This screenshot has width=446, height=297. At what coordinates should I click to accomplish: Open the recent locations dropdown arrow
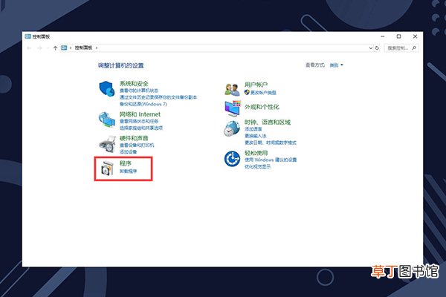pos(48,48)
